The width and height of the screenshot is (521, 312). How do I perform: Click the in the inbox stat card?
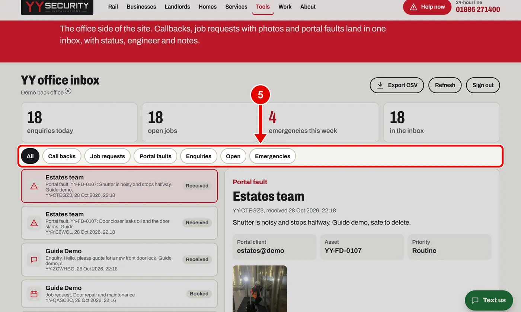pyautogui.click(x=442, y=122)
